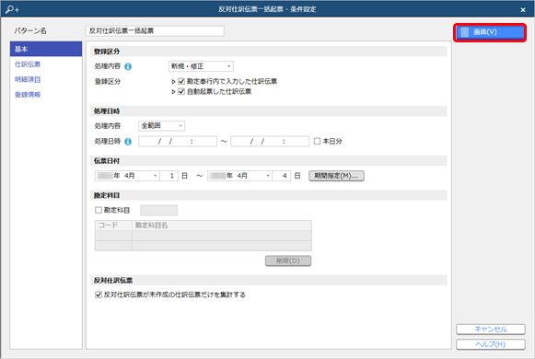Screen dimensions: 535x359
Task: Open the 全範囲 dropdown
Action: pyautogui.click(x=162, y=126)
